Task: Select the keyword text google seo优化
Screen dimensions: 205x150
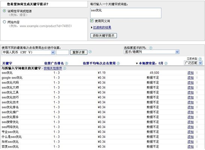Action: [x=12, y=78]
